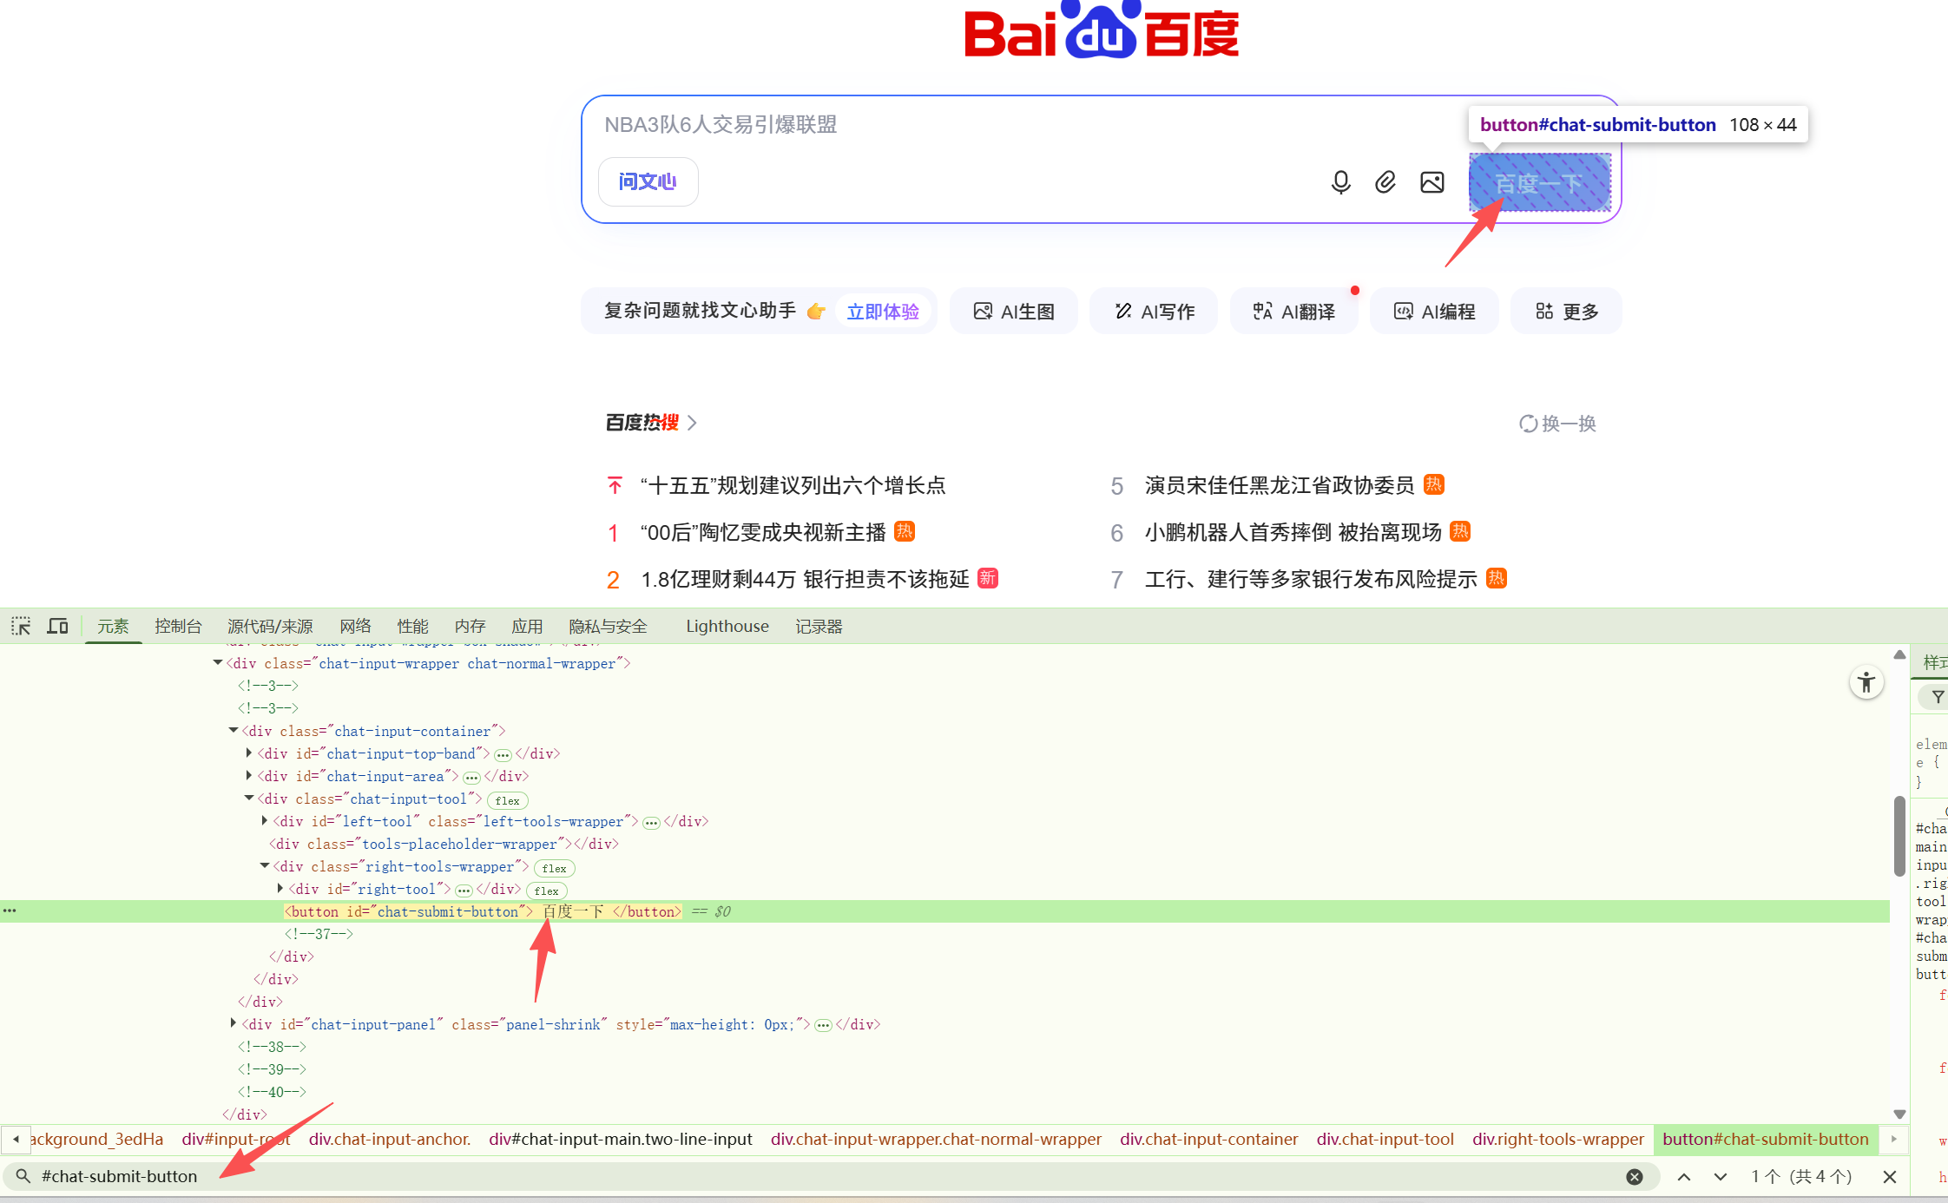Image resolution: width=1948 pixels, height=1203 pixels.
Task: Go to previous search match arrow
Action: (x=1683, y=1176)
